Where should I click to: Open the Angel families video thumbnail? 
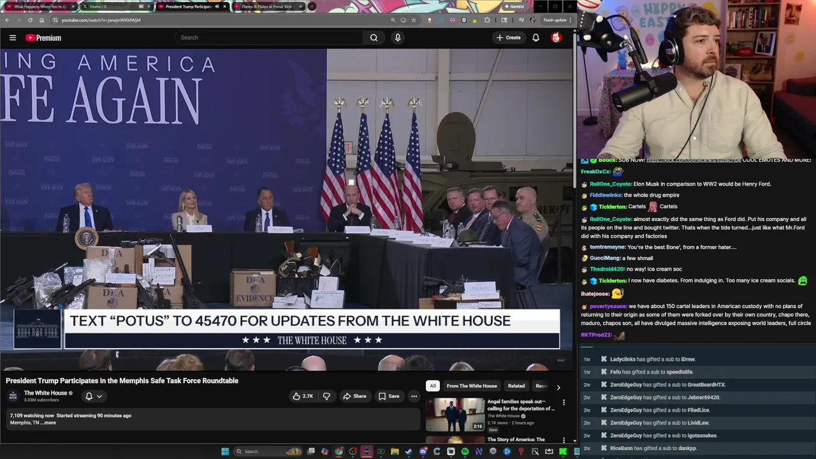[x=455, y=414]
